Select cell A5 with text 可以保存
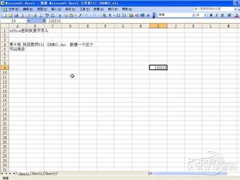 coord(18,49)
